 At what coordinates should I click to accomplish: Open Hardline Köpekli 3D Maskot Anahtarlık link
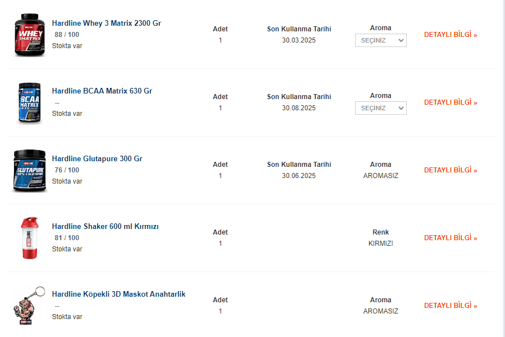coord(118,294)
